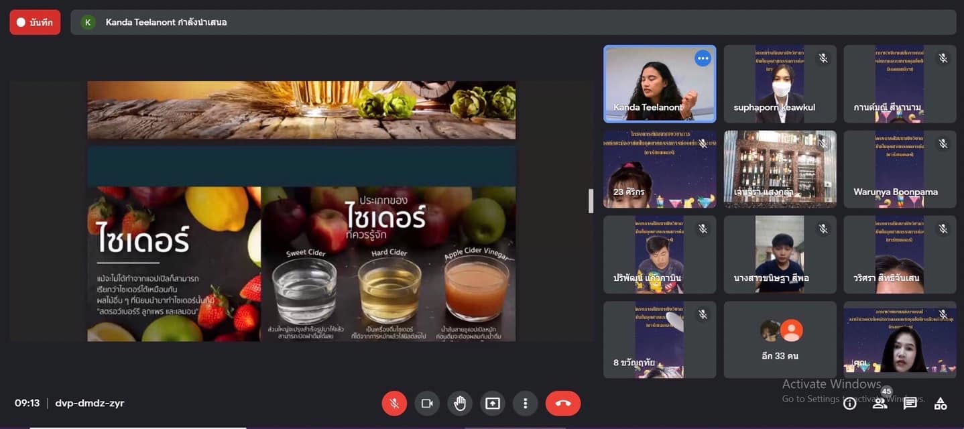The width and height of the screenshot is (964, 429).
Task: Click muted mic icon on 23 ศิริกร tile
Action: click(x=703, y=144)
